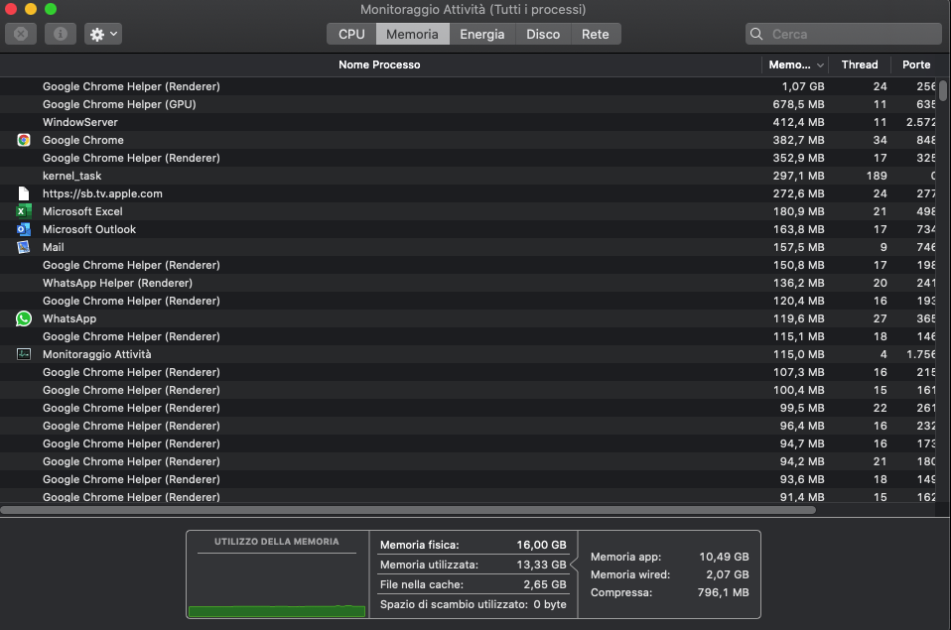Click the Microsoft Excel app icon
Image resolution: width=951 pixels, height=630 pixels.
24,211
